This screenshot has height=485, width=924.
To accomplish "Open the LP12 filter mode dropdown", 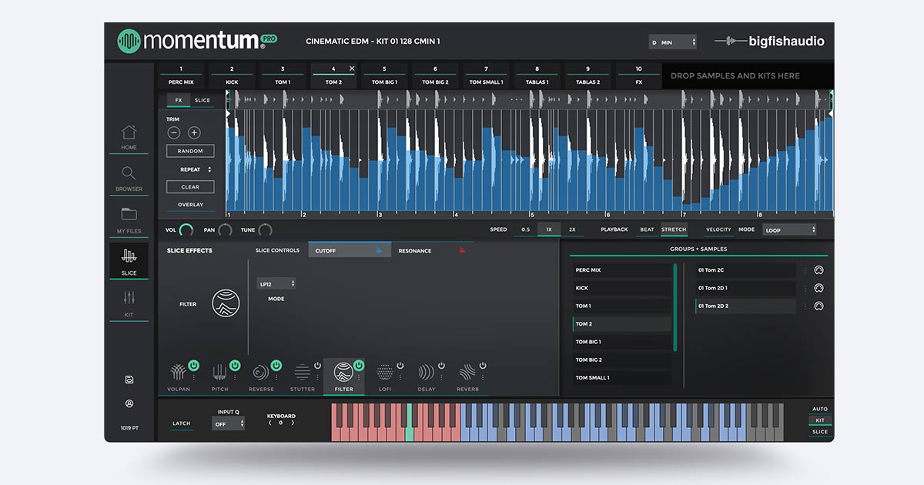I will pos(276,283).
